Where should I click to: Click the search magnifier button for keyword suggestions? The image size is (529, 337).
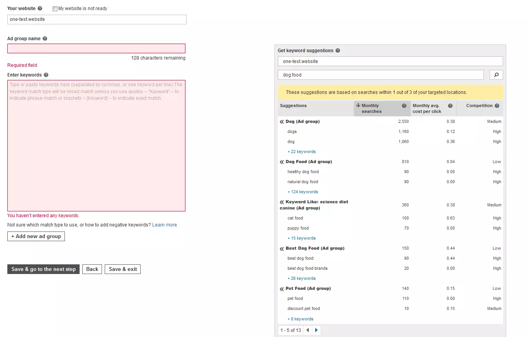496,75
